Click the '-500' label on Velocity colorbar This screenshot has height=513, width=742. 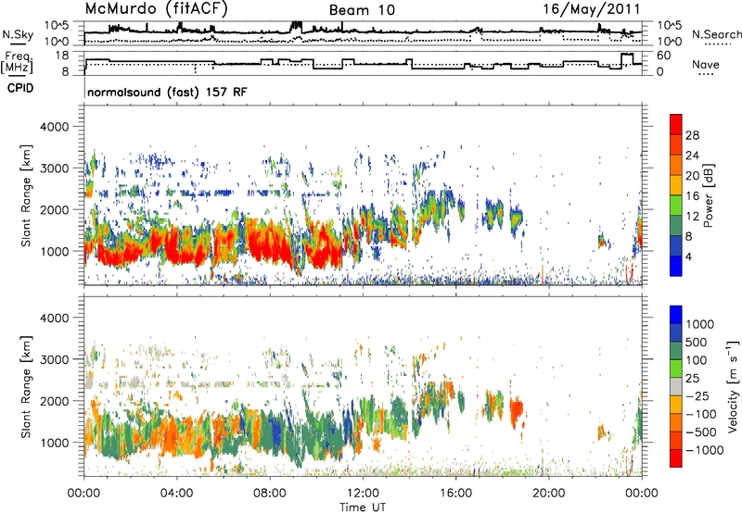point(701,432)
